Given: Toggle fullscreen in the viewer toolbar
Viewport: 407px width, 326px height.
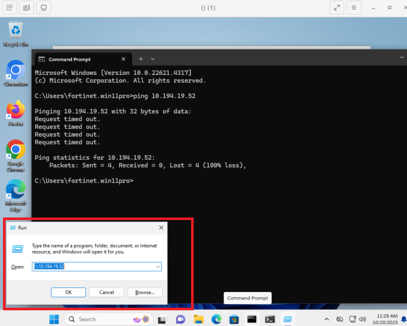Looking at the screenshot, I should pyautogui.click(x=337, y=8).
